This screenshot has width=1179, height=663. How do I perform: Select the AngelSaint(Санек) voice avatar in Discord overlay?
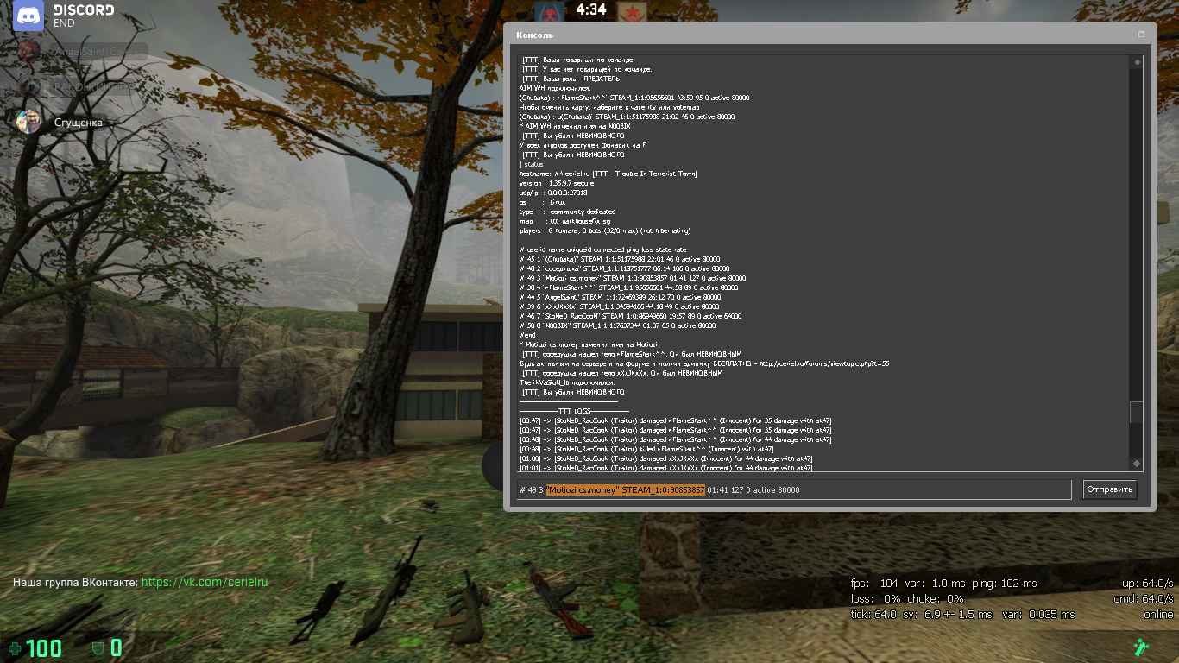(28, 52)
